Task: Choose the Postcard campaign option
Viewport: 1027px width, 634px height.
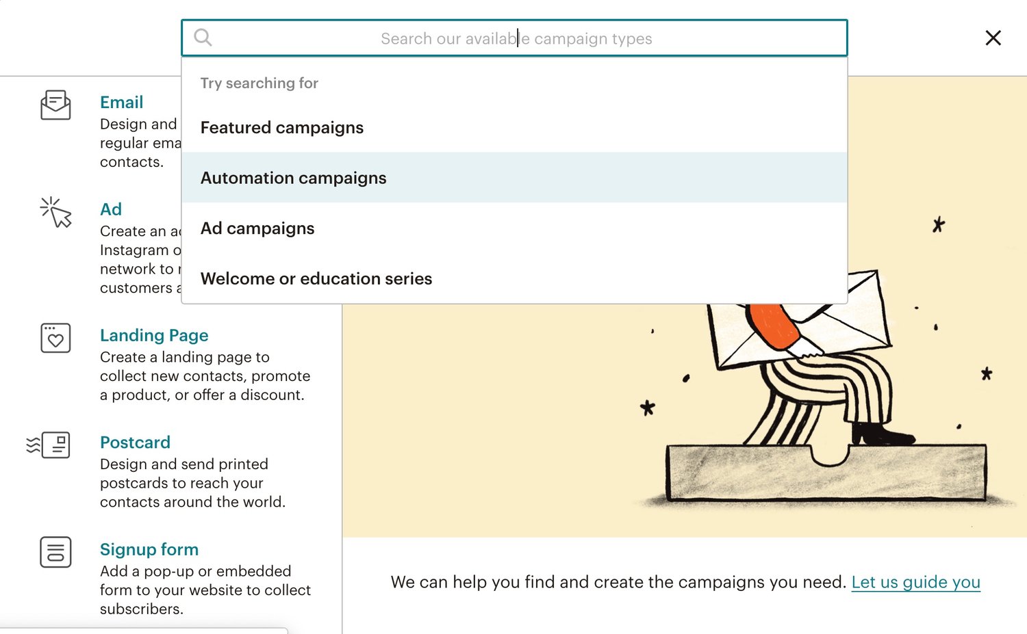Action: coord(135,443)
